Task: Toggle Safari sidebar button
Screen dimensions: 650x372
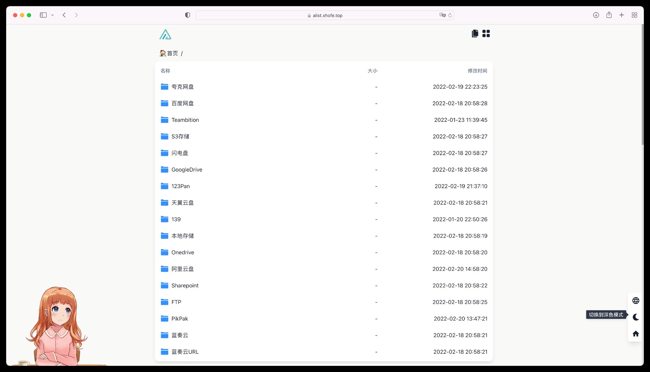Action: coord(43,15)
